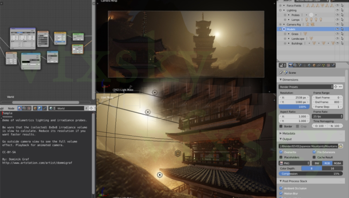The height and width of the screenshot is (198, 349).
Task: Click light probe marker near lower roof
Action: [x=160, y=175]
